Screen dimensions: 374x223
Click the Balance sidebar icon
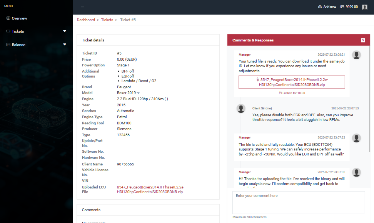click(8, 45)
